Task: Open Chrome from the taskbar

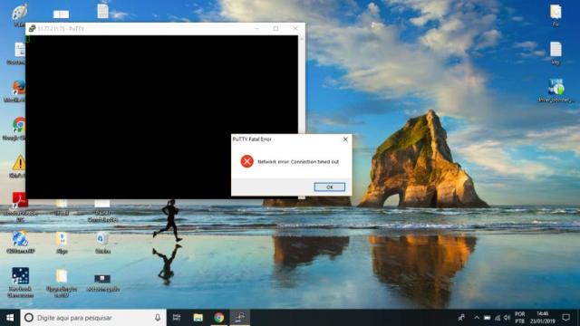Action: click(218, 318)
